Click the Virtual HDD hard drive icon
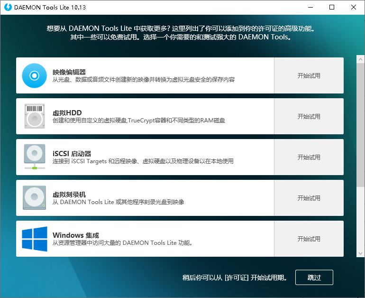The width and height of the screenshot is (365, 298). [35, 116]
